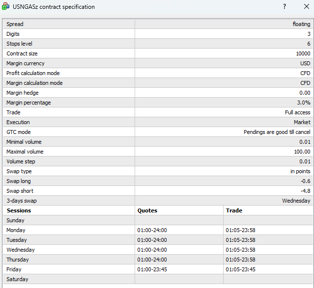Click the Quotes column header
The height and width of the screenshot is (288, 314).
click(x=147, y=210)
